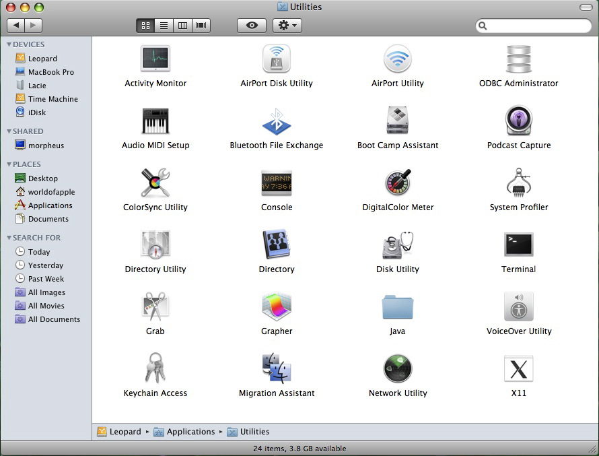Select Podcast Capture icon
This screenshot has width=599, height=456.
[518, 121]
